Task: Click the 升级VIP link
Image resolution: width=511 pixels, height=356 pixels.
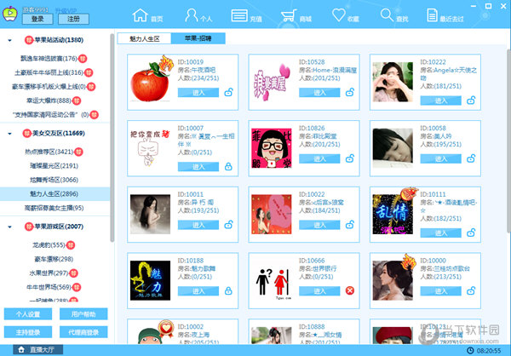Action: tap(66, 10)
